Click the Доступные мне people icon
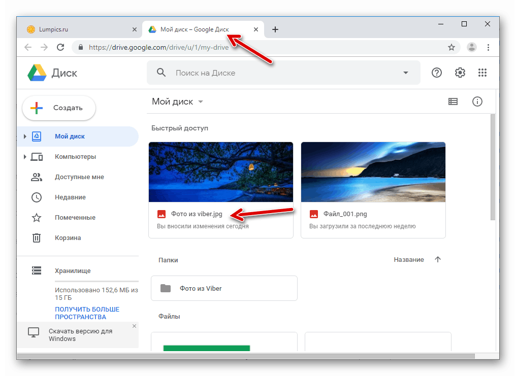516x376 pixels. 37,177
